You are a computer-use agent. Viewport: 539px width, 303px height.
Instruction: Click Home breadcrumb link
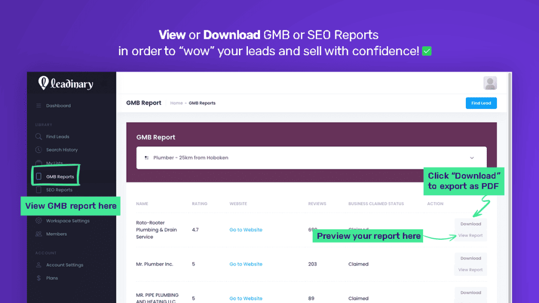click(x=176, y=103)
